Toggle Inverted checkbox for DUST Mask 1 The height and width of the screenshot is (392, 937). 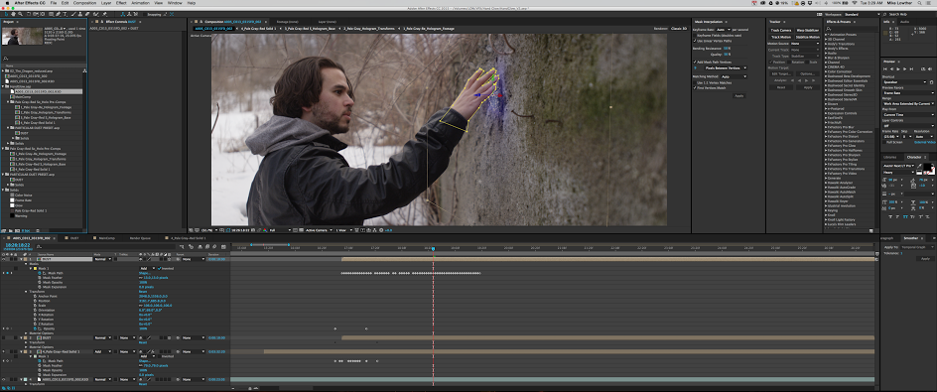[x=160, y=268]
